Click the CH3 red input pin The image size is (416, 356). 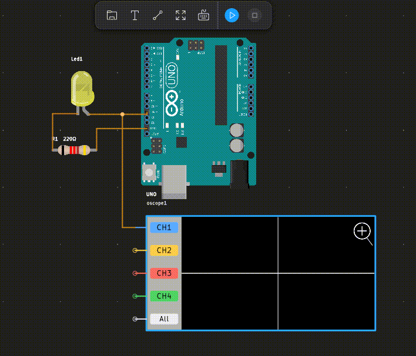135,273
